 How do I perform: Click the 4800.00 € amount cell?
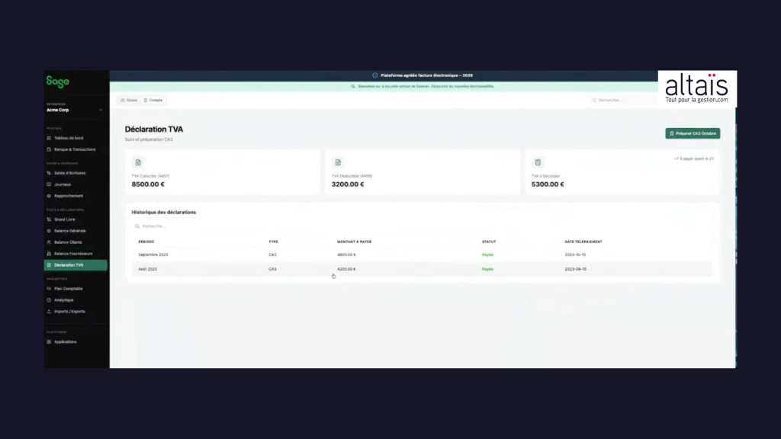click(x=346, y=255)
